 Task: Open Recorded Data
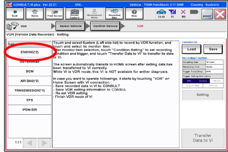114,13
